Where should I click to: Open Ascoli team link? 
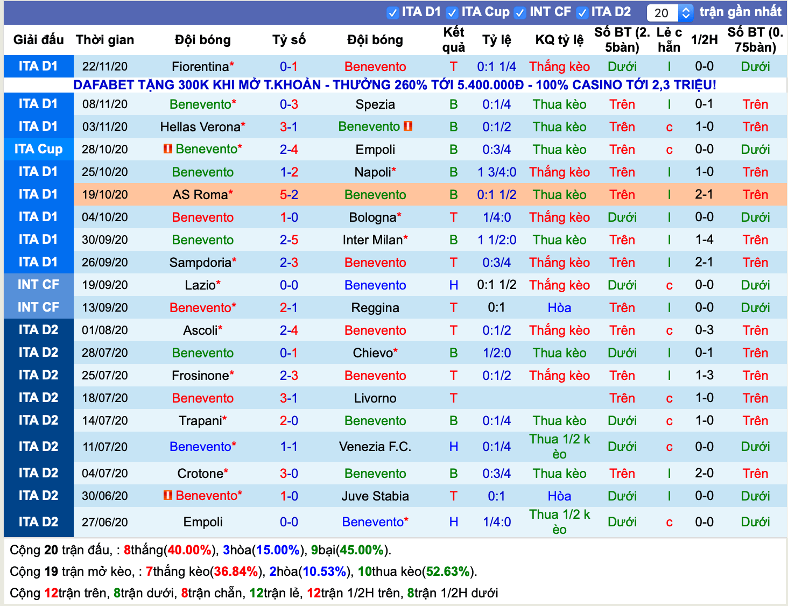(200, 330)
